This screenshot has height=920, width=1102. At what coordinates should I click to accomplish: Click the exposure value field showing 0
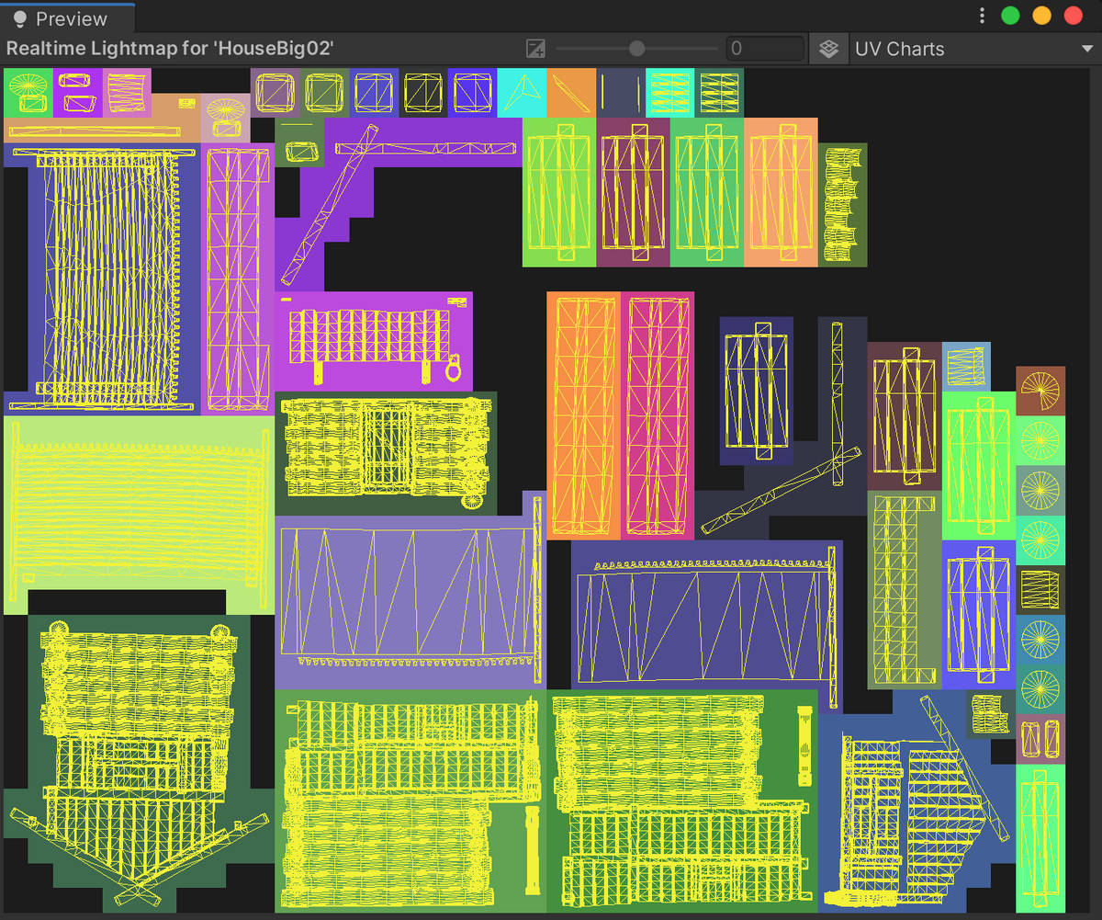pos(765,49)
